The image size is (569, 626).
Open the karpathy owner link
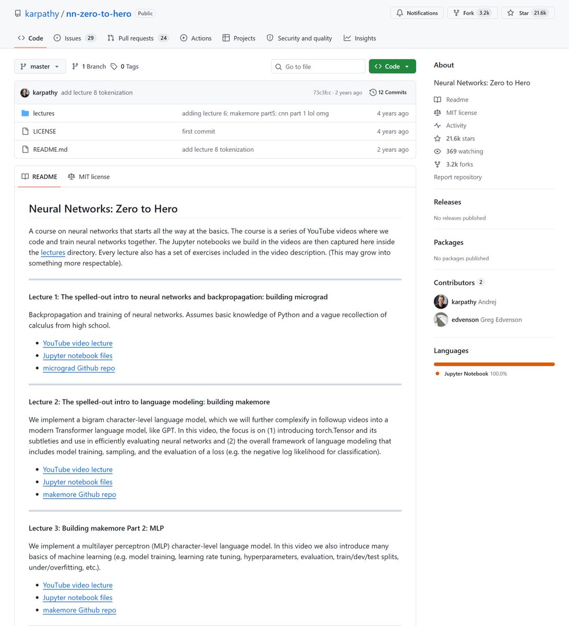(x=42, y=14)
